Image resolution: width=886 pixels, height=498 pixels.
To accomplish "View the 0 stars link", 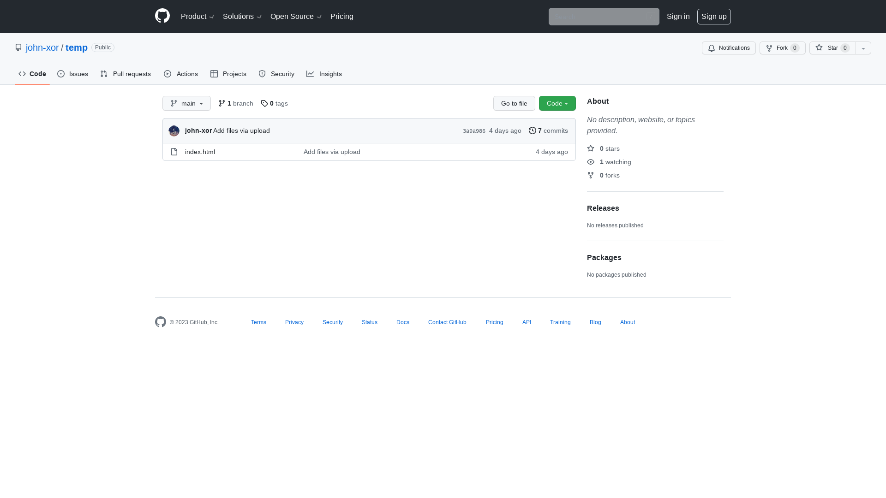I will point(604,148).
